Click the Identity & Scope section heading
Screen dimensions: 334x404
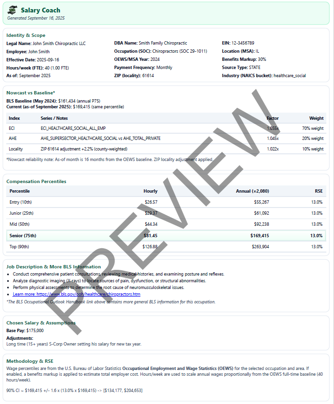26,35
